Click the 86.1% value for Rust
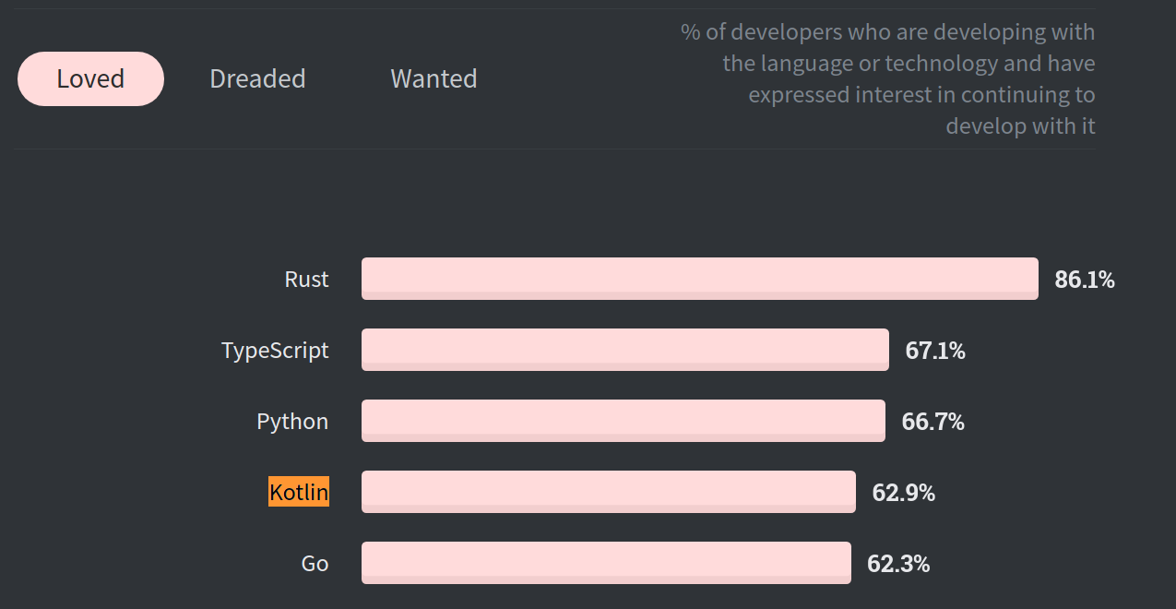The image size is (1176, 609). (1085, 280)
